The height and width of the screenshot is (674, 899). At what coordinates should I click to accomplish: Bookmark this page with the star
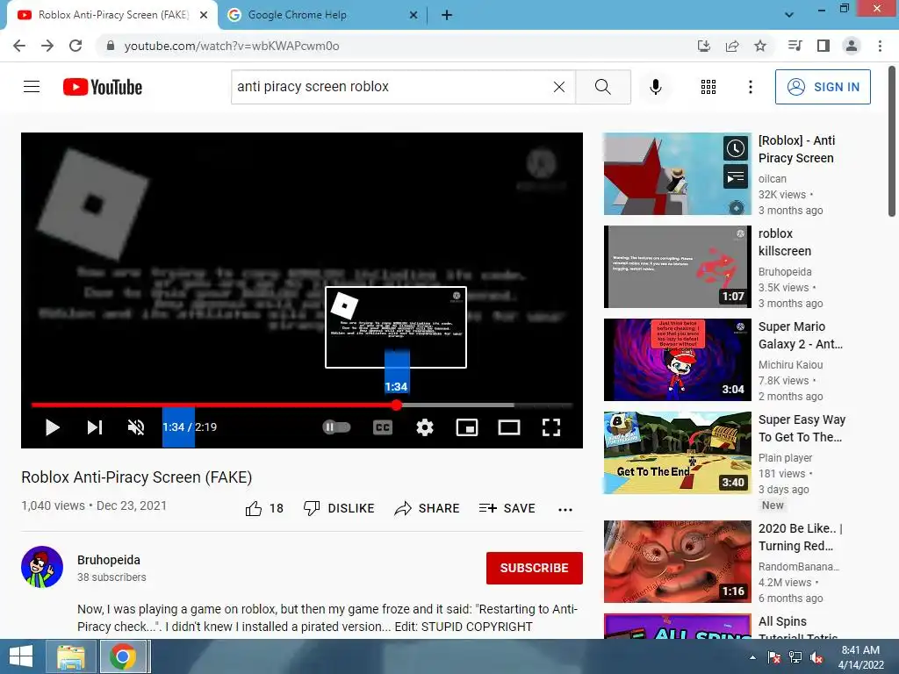click(x=760, y=46)
